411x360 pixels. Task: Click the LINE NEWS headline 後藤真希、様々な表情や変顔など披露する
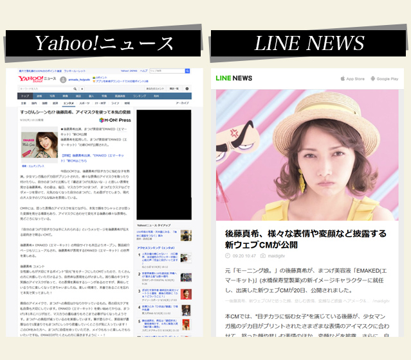(306, 239)
